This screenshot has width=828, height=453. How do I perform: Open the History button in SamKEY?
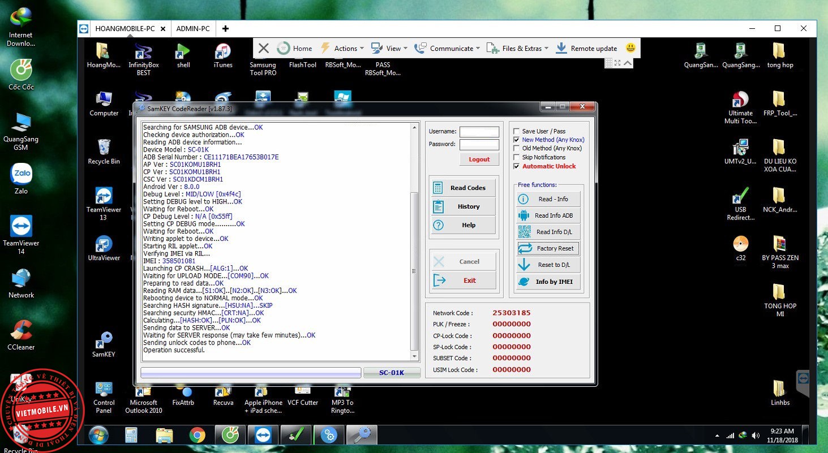tap(462, 206)
